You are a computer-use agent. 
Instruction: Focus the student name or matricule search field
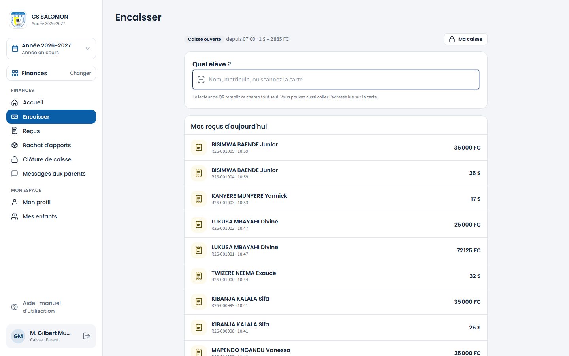coord(336,80)
